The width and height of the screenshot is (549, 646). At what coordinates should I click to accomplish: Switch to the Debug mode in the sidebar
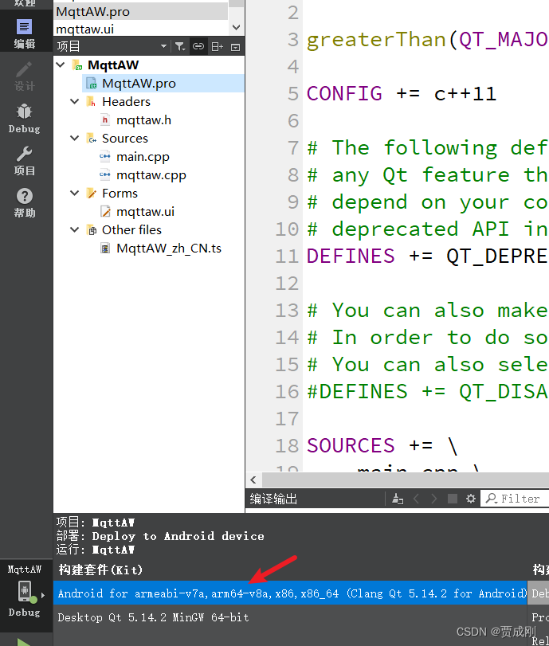[x=25, y=118]
